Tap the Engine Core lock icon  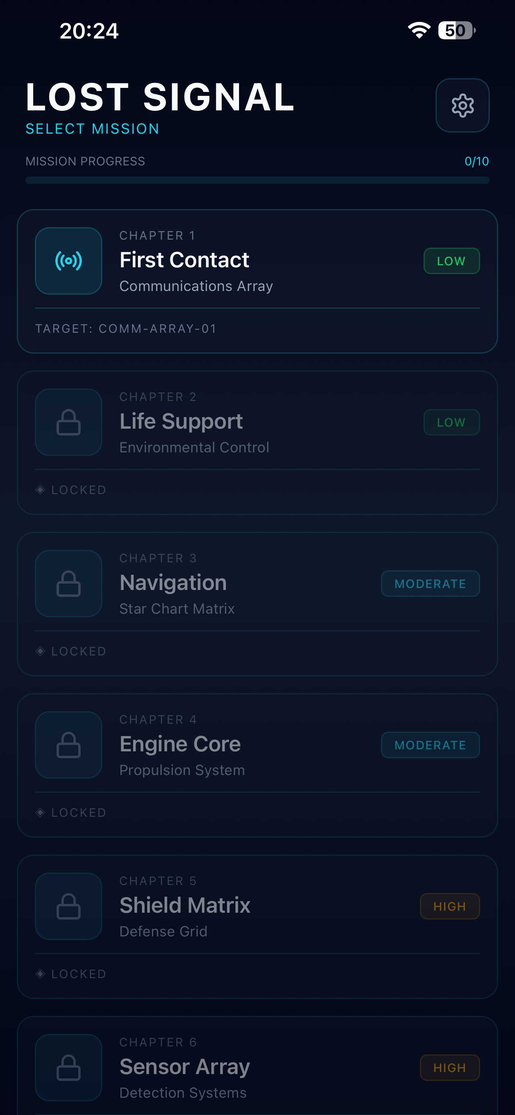point(68,745)
